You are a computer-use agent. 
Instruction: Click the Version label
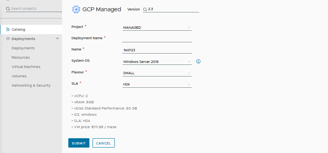pyautogui.click(x=134, y=9)
